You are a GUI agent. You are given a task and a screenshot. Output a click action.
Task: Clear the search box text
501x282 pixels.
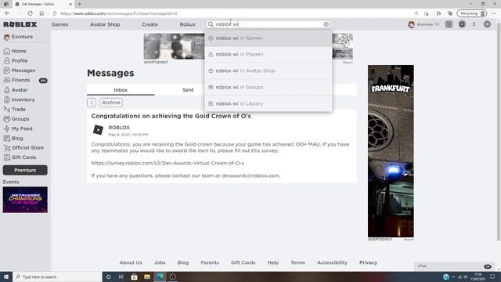[326, 24]
